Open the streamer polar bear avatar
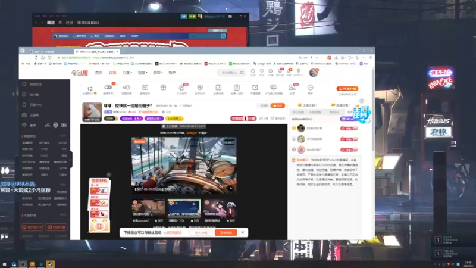This screenshot has width=476, height=268. (x=92, y=112)
